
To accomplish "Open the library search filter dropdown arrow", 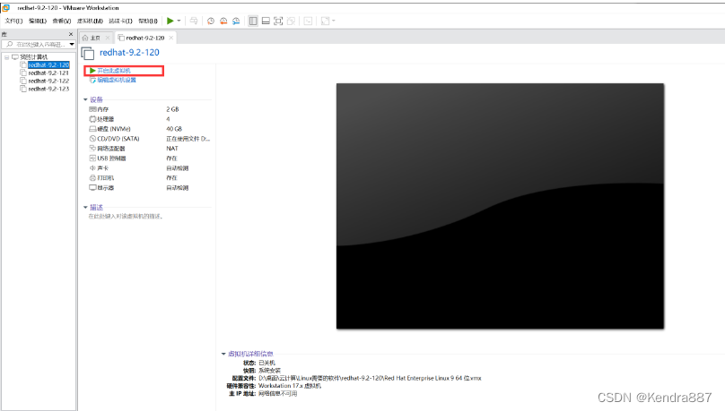I will (x=72, y=44).
